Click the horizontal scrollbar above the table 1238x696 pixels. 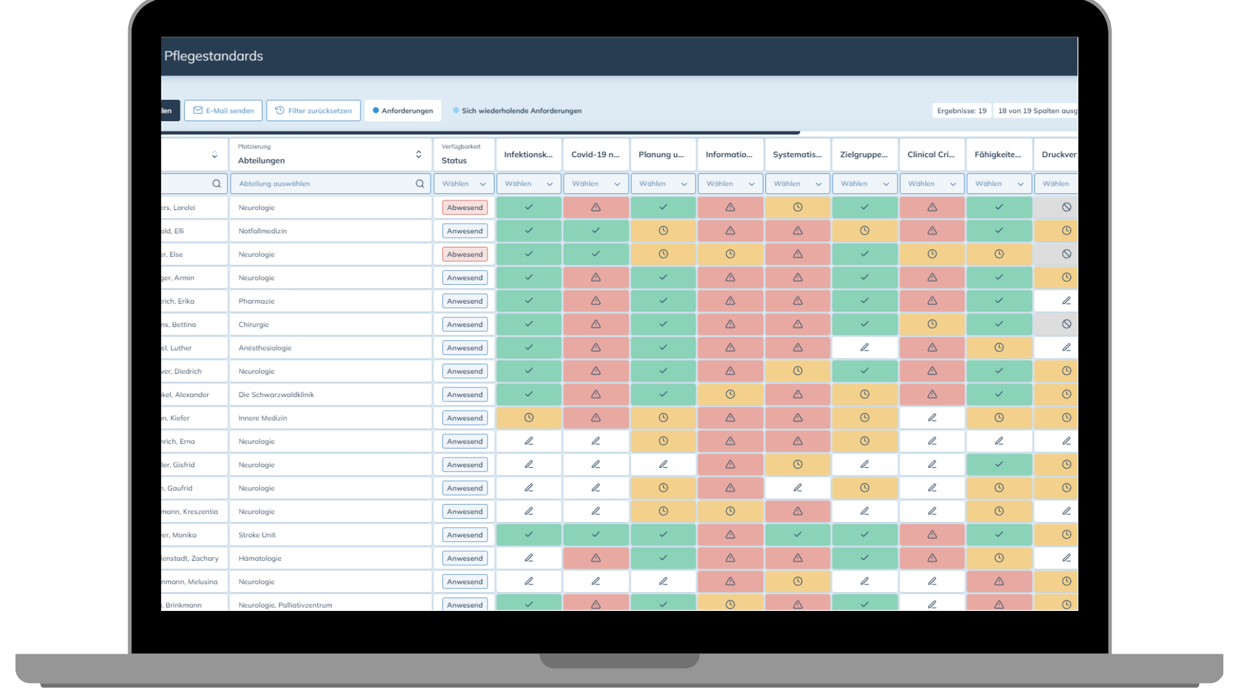tap(480, 133)
